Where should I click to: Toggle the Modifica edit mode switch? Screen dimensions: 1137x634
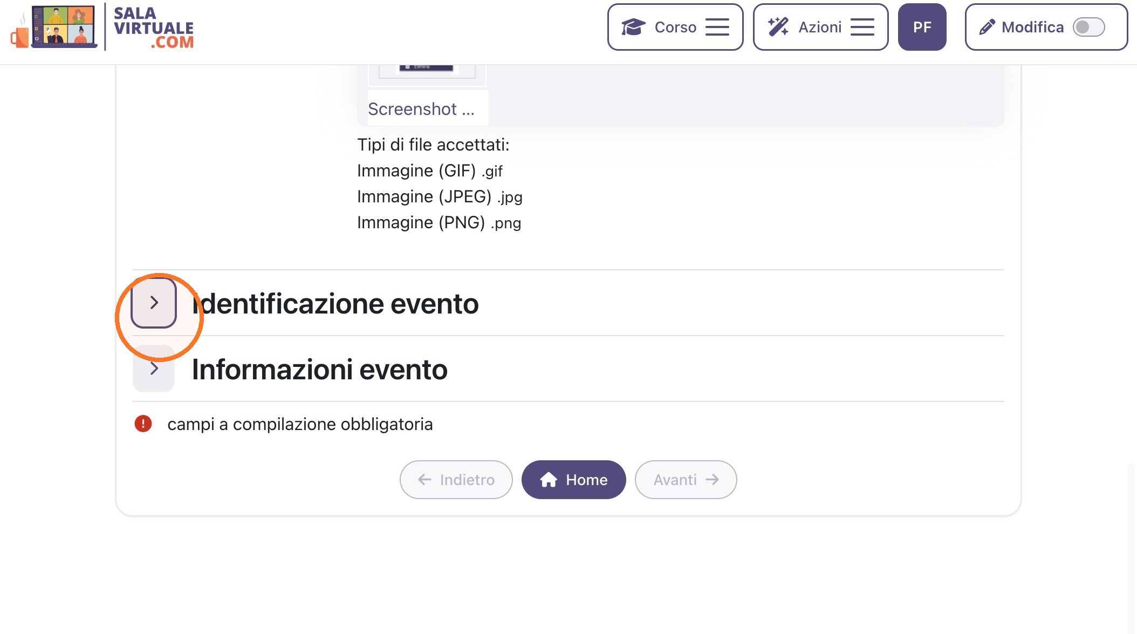tap(1088, 27)
